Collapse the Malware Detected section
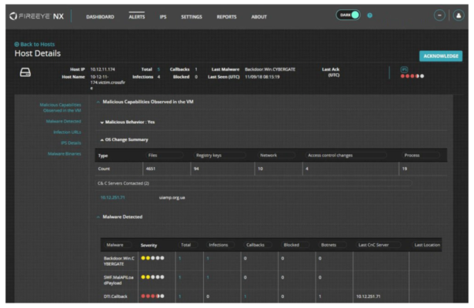The image size is (474, 308). coord(98,217)
